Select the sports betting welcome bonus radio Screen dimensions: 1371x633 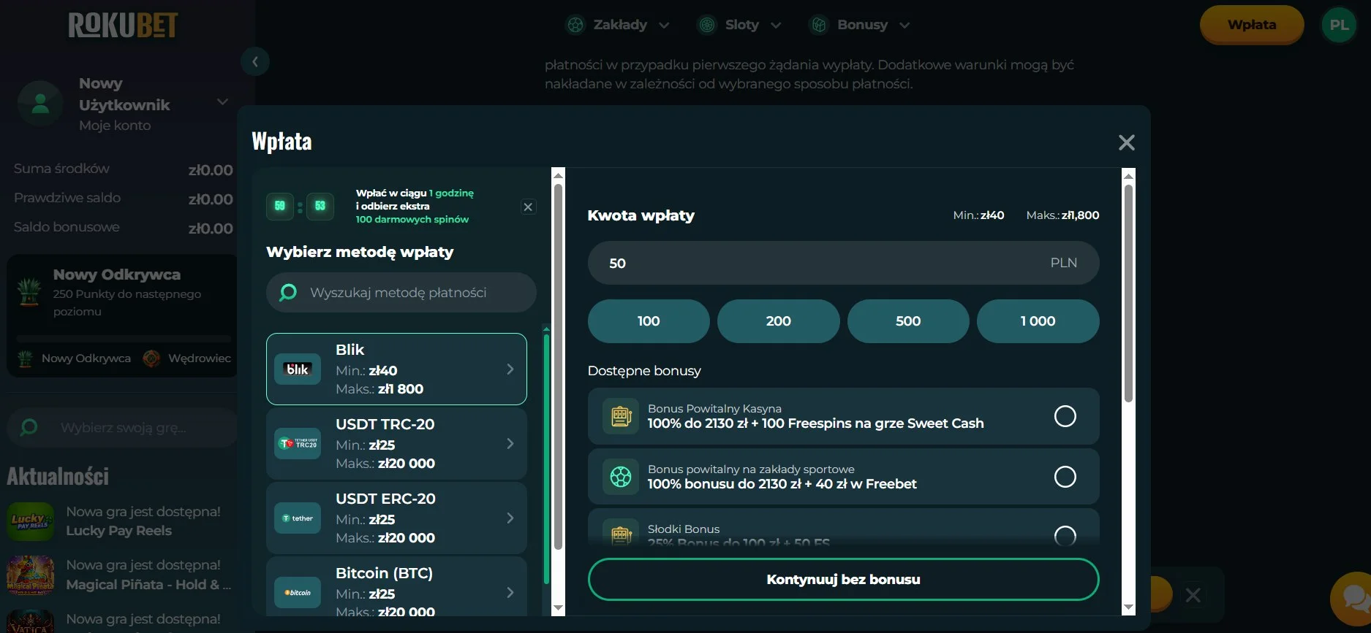(x=1065, y=477)
